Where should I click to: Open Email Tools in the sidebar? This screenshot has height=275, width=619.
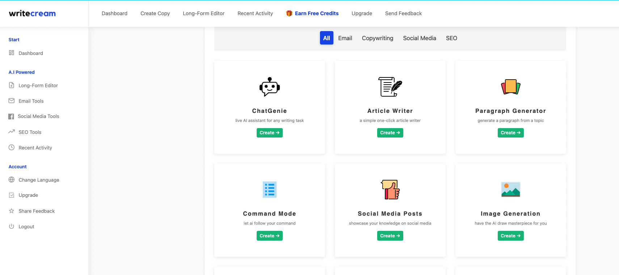[31, 101]
